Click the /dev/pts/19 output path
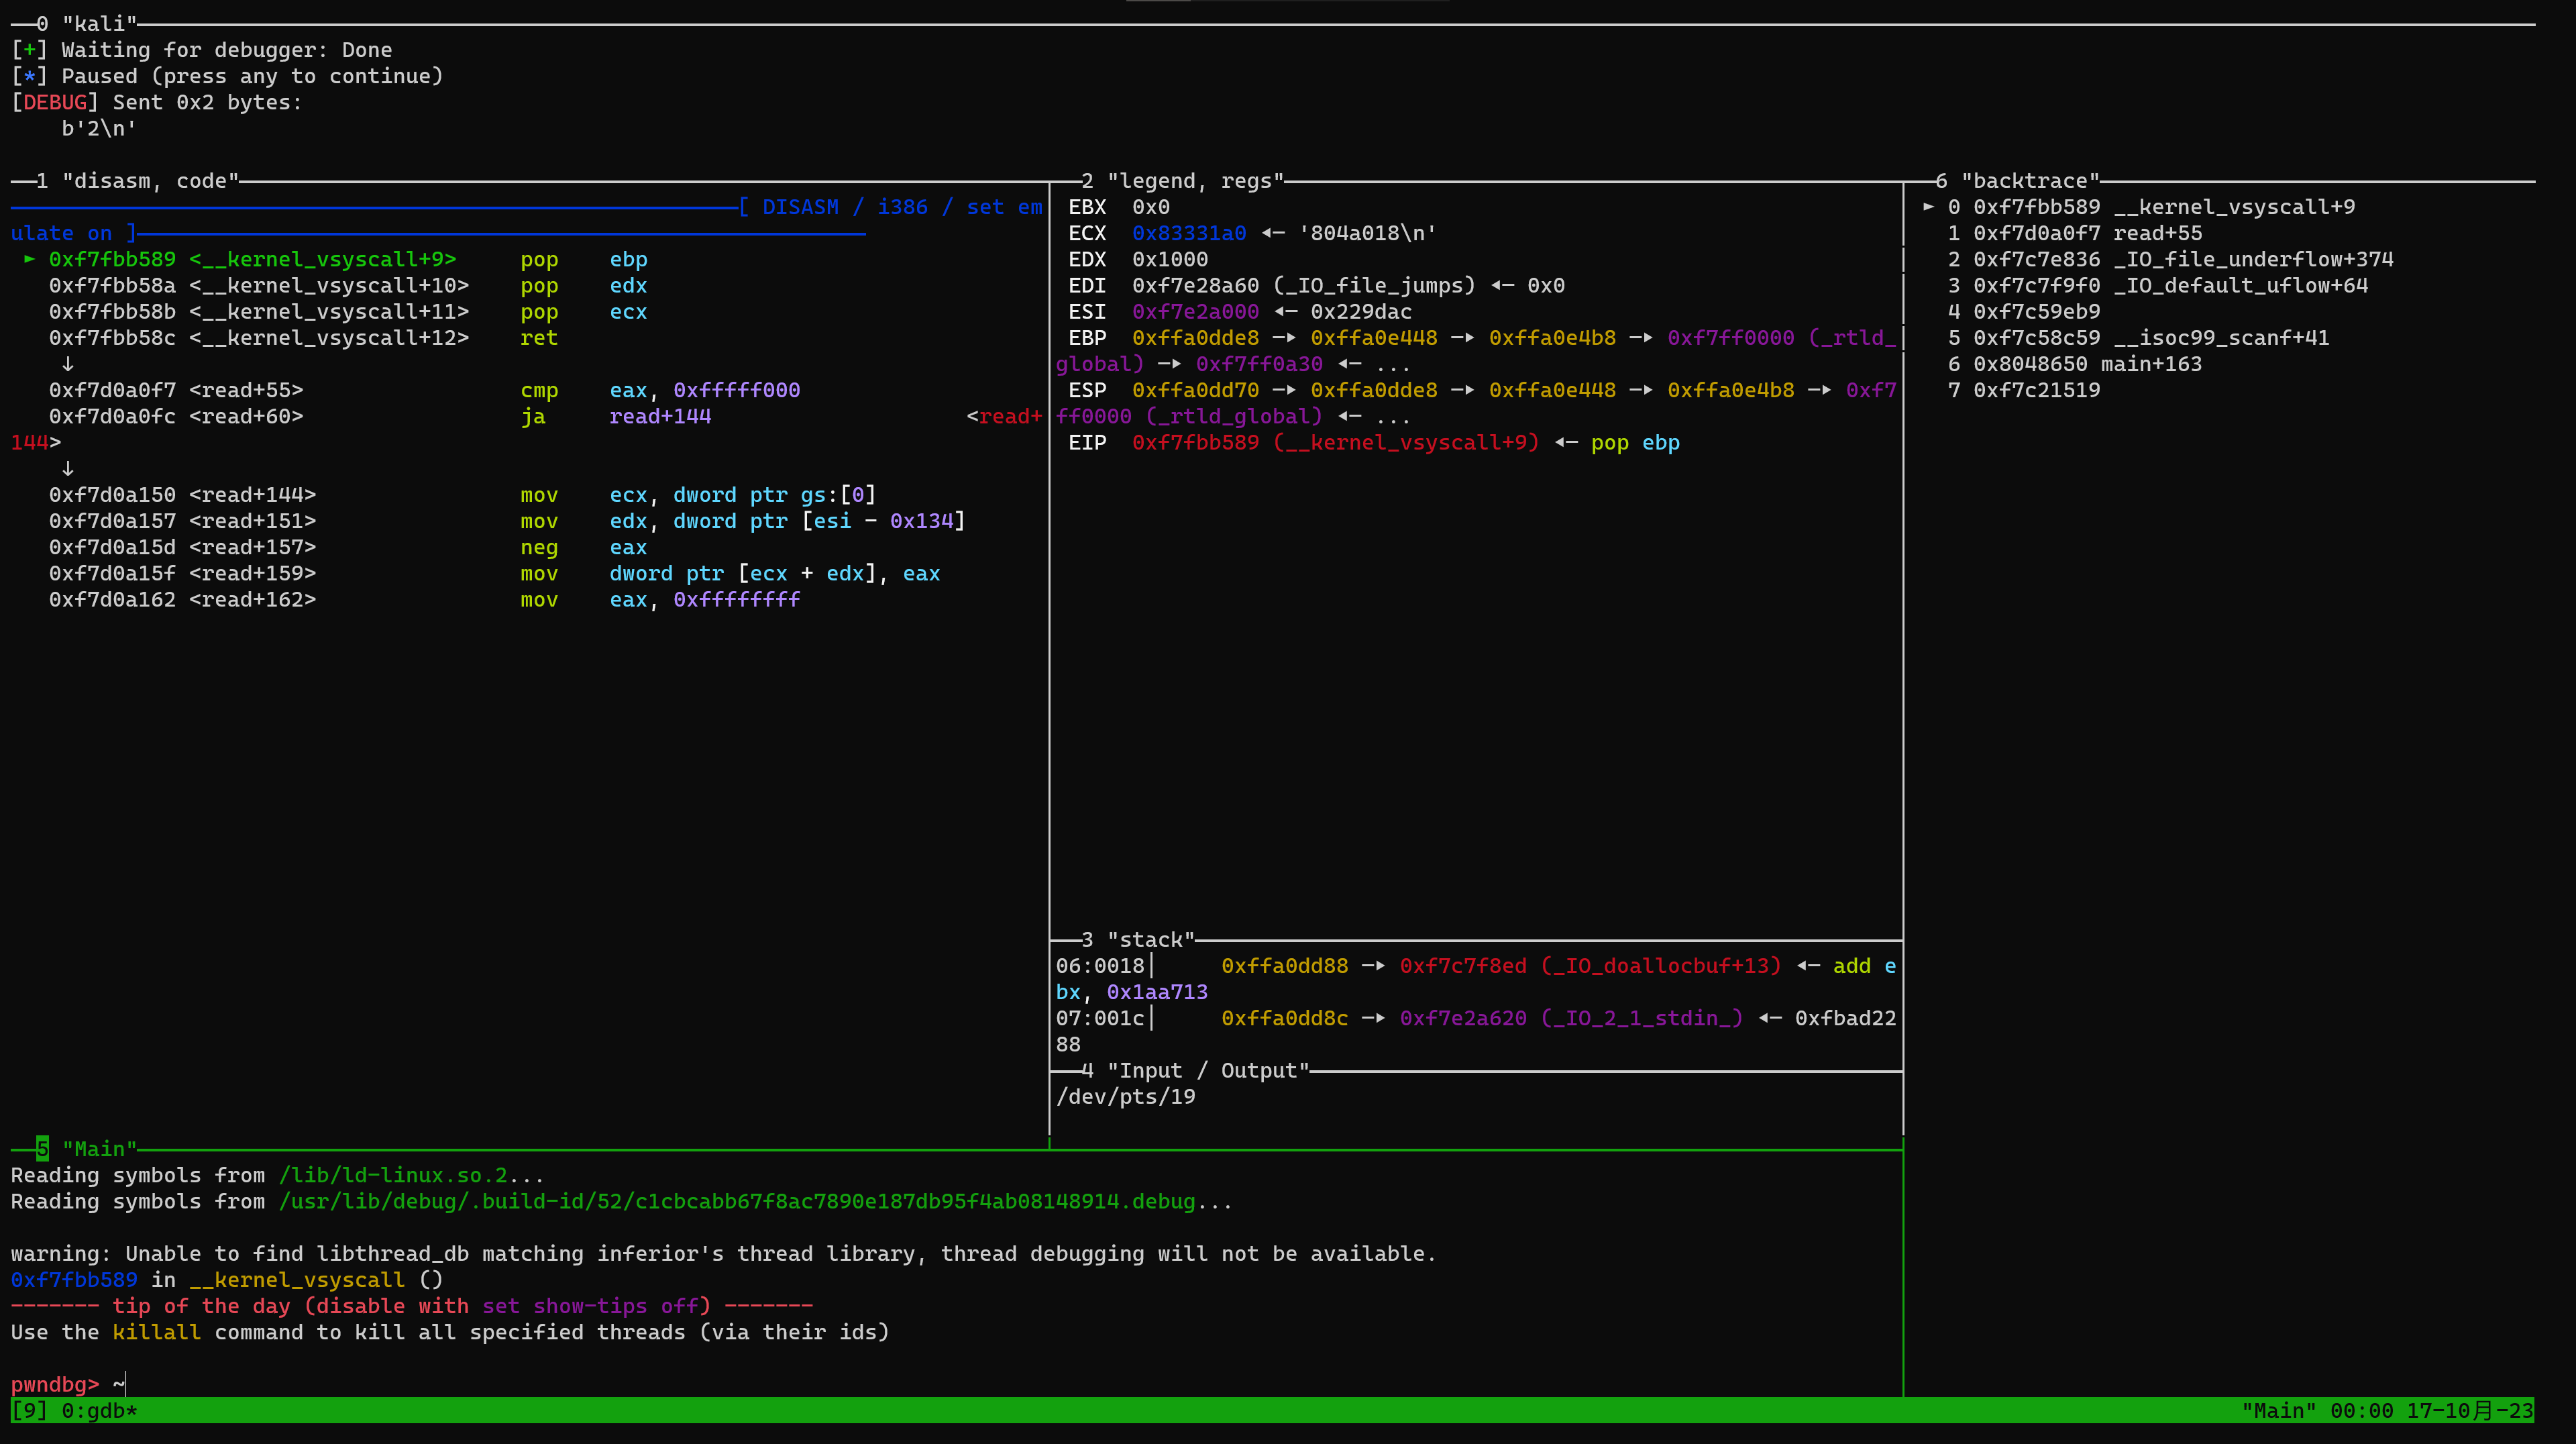 point(1125,1097)
